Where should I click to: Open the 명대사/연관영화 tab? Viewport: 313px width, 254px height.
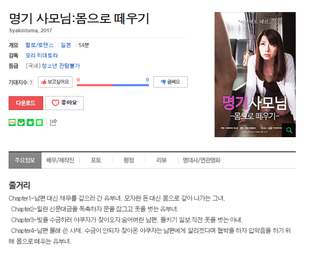(201, 160)
